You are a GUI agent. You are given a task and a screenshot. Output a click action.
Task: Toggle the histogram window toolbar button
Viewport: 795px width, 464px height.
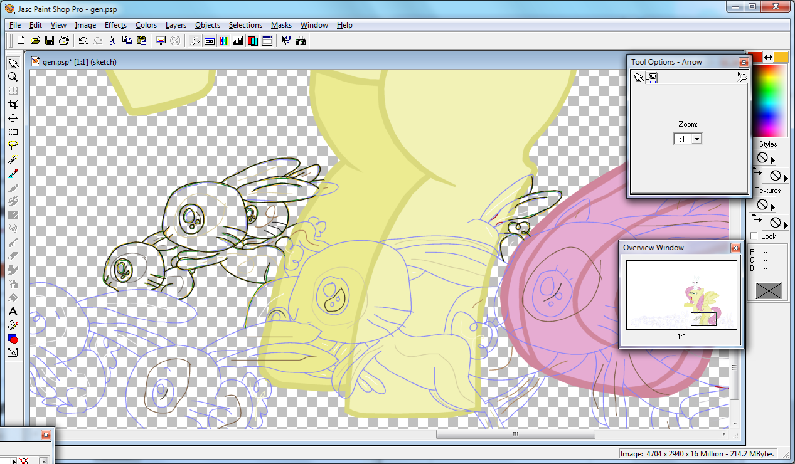[238, 41]
